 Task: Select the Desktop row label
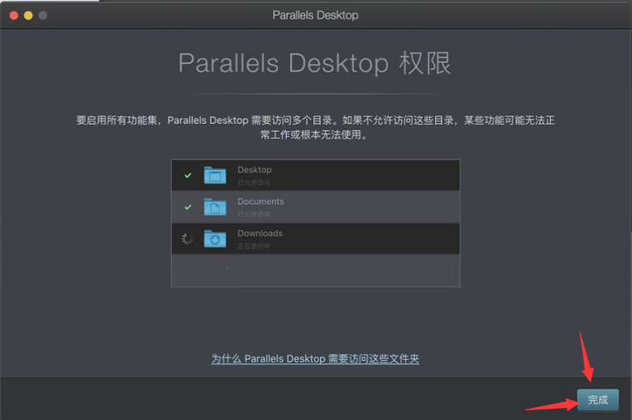coord(254,169)
